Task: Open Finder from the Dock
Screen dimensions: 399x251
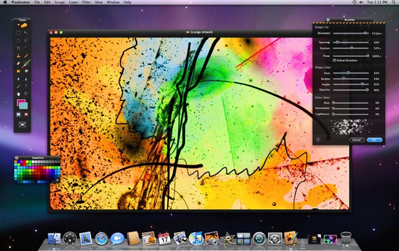Action: pyautogui.click(x=54, y=238)
